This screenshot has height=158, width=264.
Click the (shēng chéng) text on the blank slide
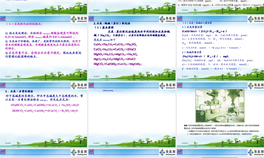pyautogui.click(x=108, y=91)
